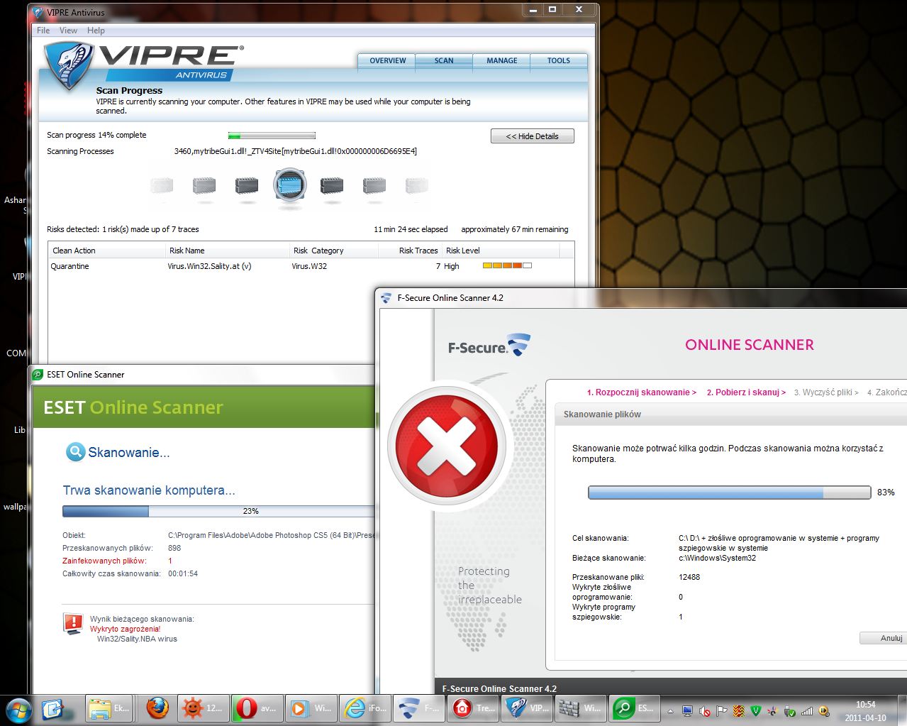The height and width of the screenshot is (726, 907).
Task: Click the VIPRE Antivirus title bar icon
Action: 38,12
